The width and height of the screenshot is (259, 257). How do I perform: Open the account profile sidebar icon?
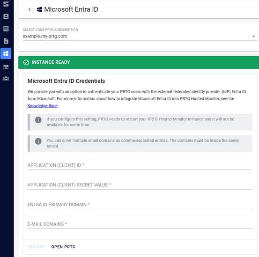(x=6, y=16)
